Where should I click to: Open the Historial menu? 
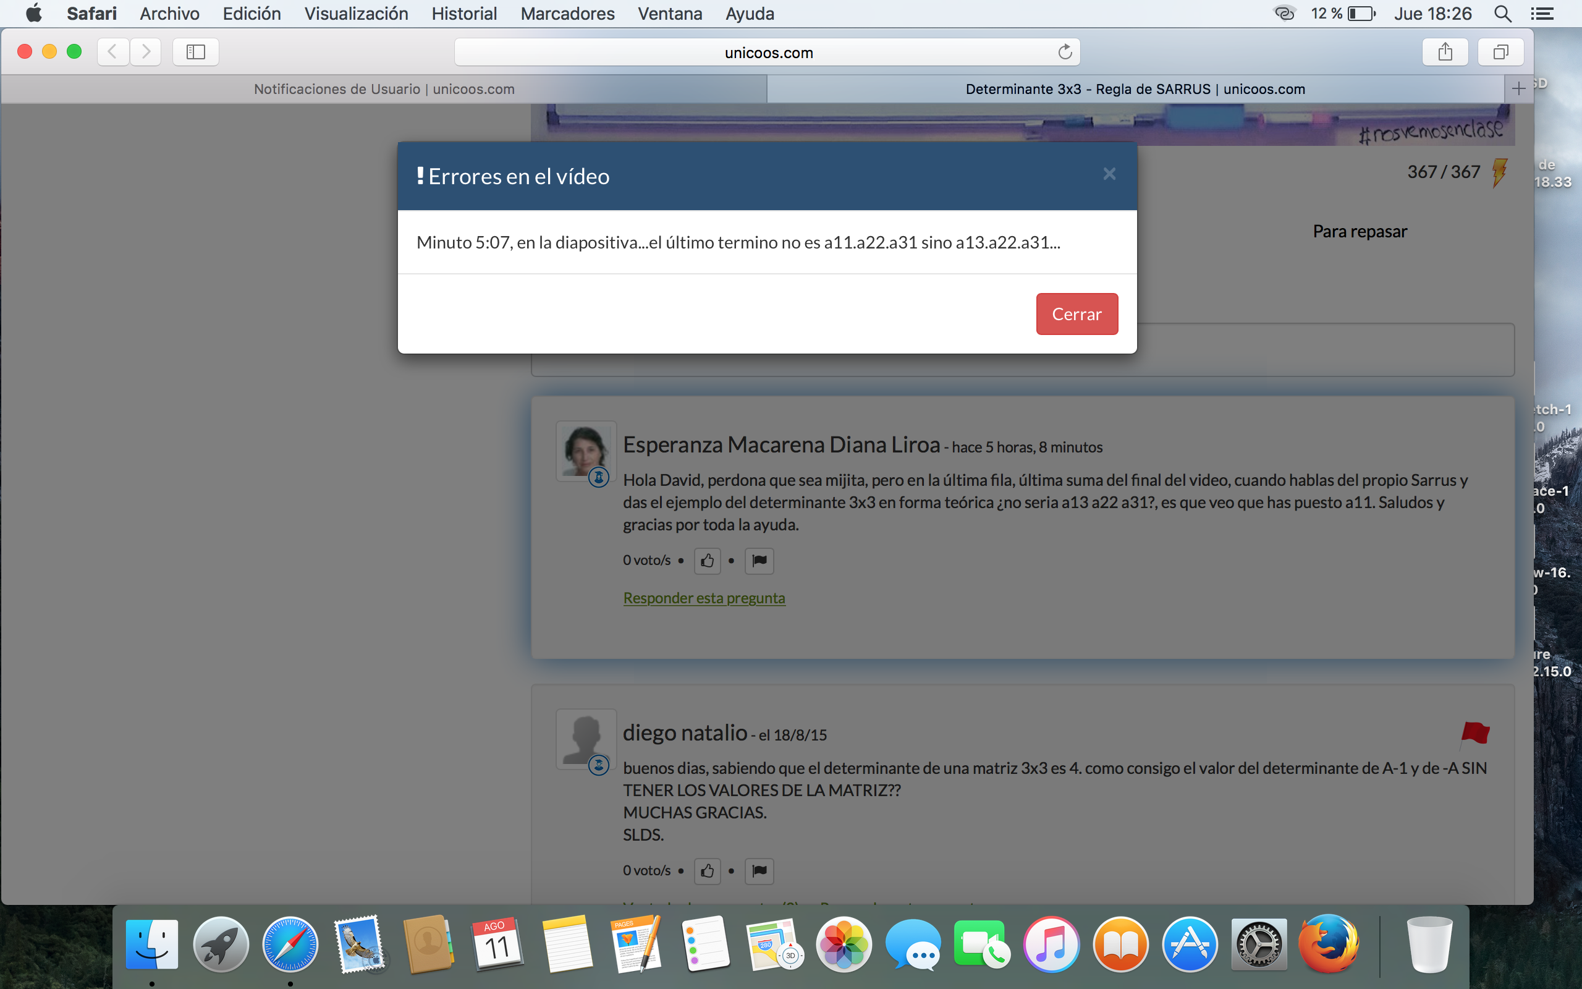pos(463,14)
